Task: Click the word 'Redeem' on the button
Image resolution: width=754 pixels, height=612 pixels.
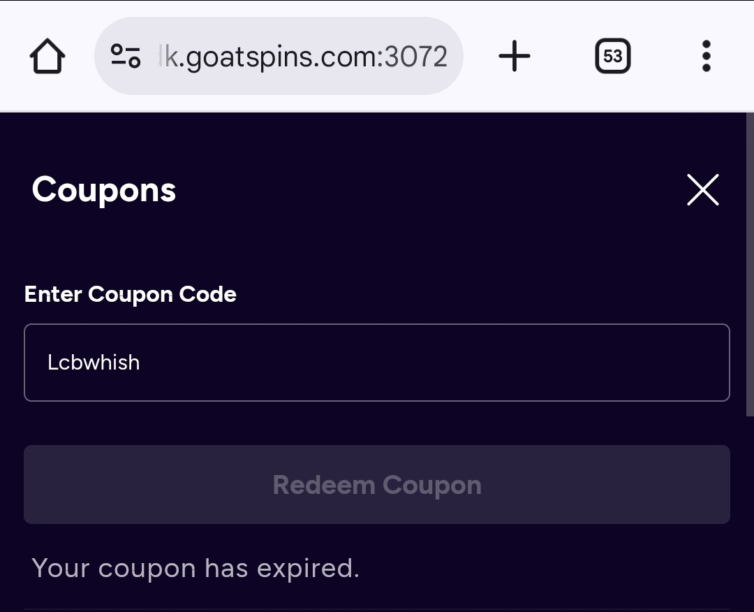Action: tap(323, 485)
